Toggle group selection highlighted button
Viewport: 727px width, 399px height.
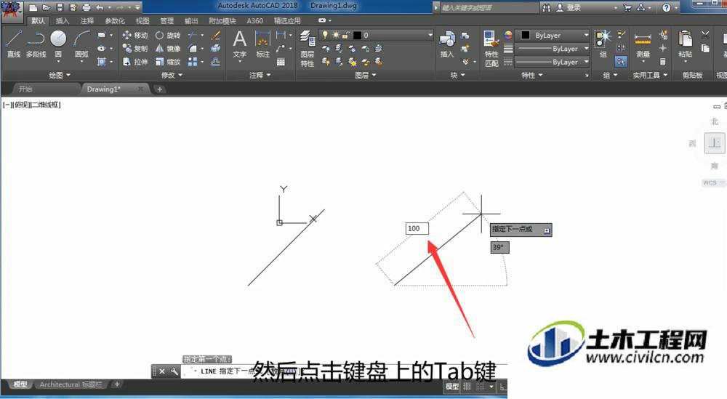pyautogui.click(x=620, y=61)
